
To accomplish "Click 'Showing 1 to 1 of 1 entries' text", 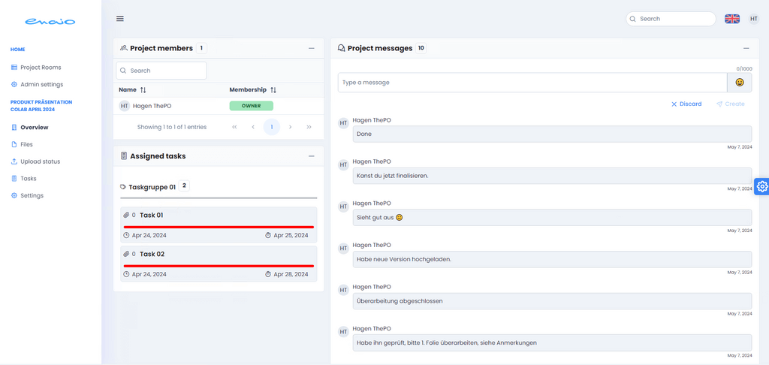I will (x=172, y=127).
